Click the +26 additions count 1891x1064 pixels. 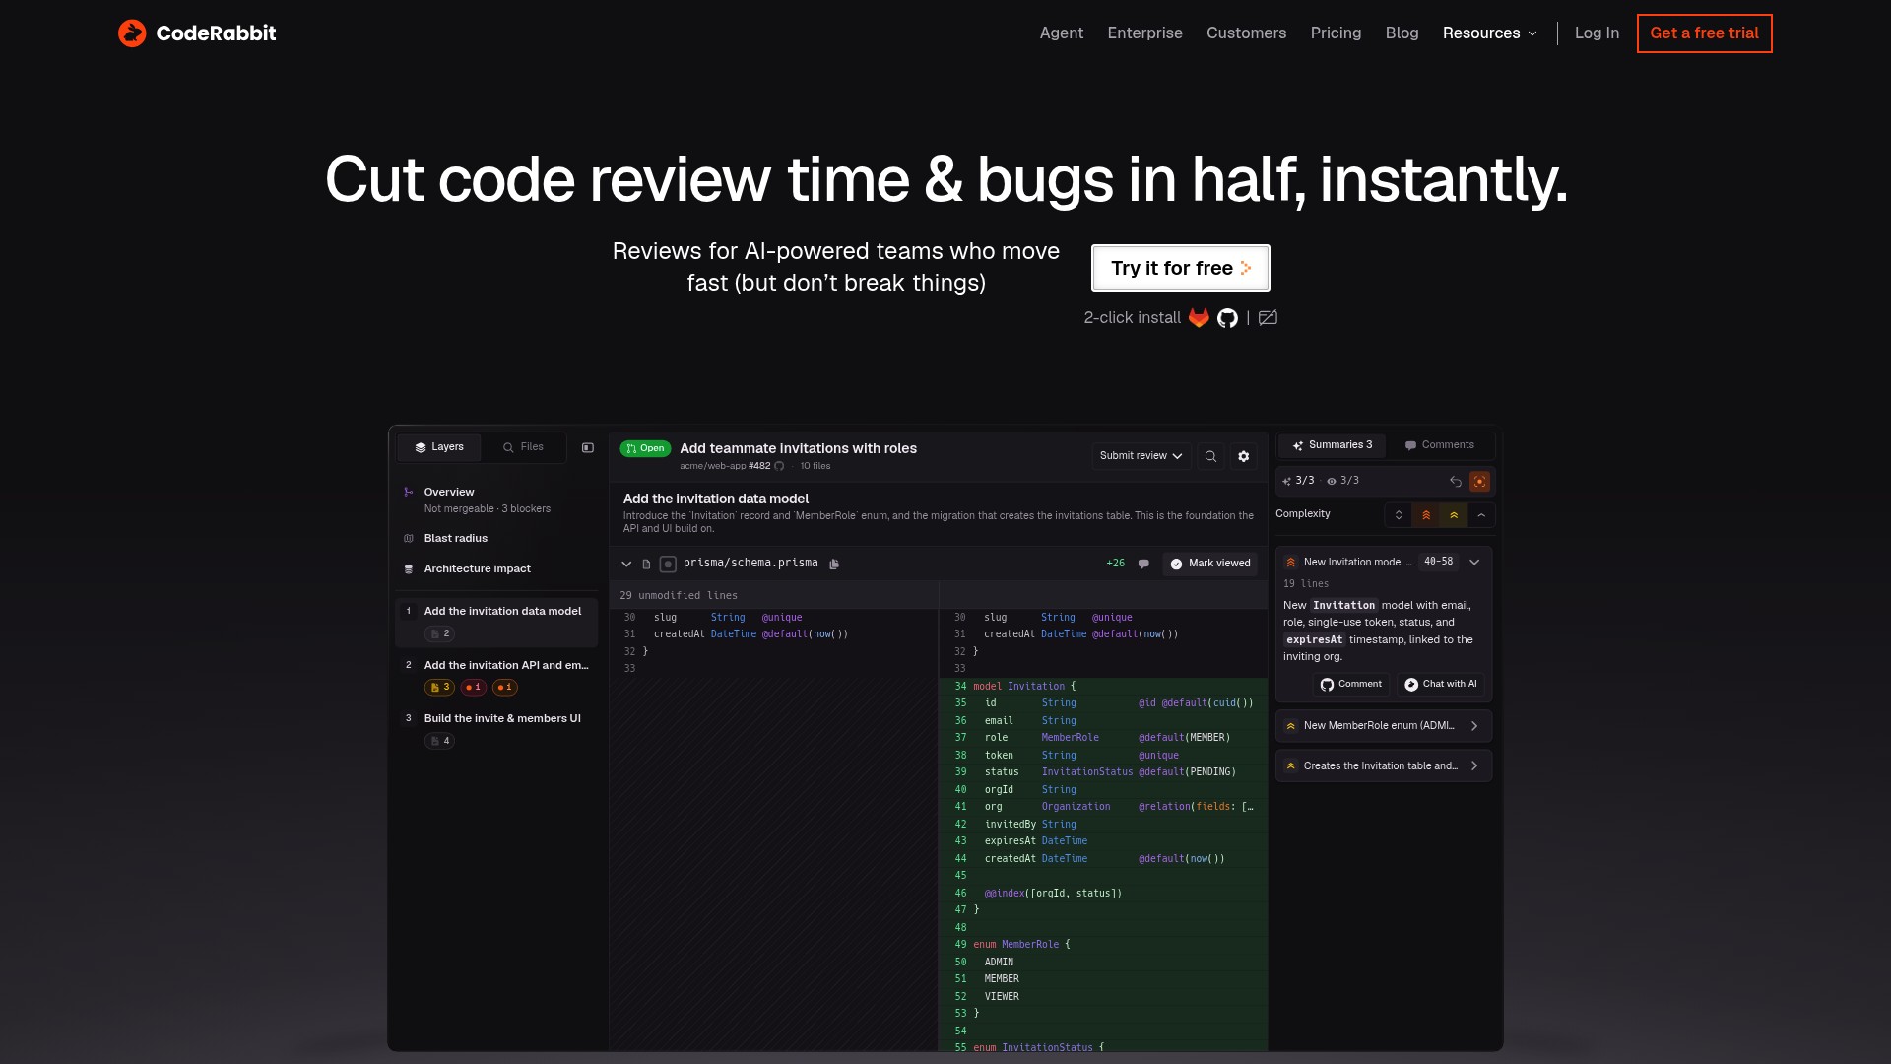(x=1115, y=564)
